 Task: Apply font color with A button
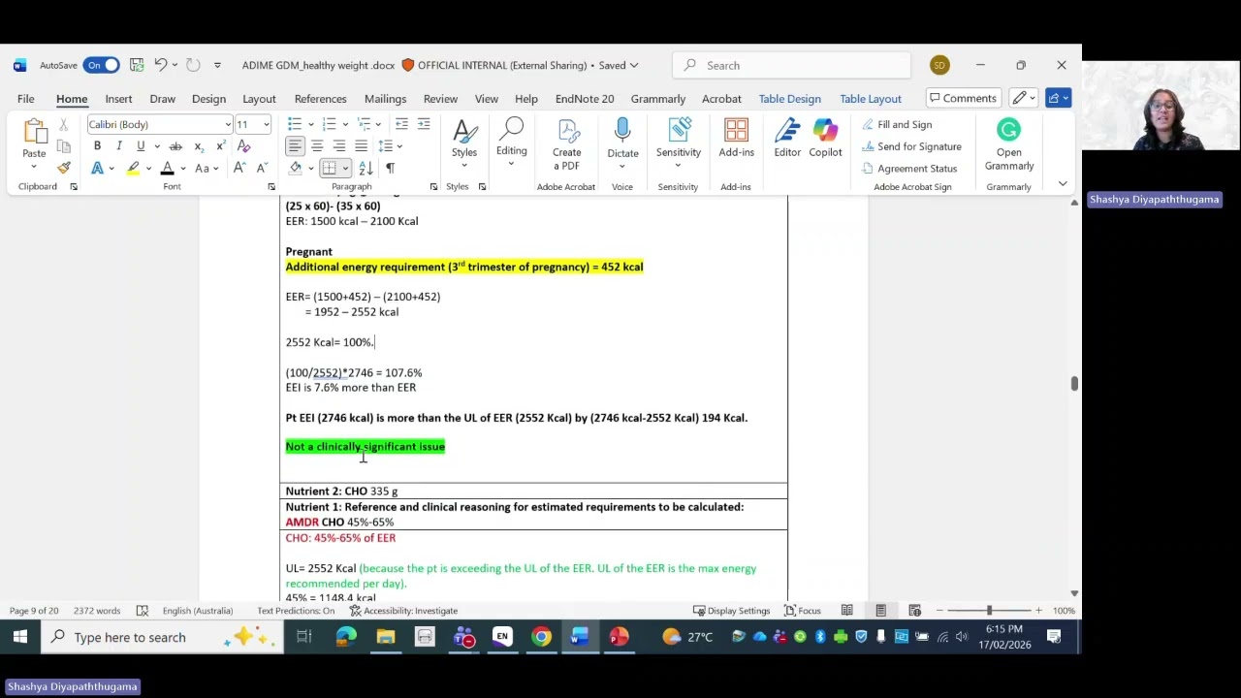(167, 168)
